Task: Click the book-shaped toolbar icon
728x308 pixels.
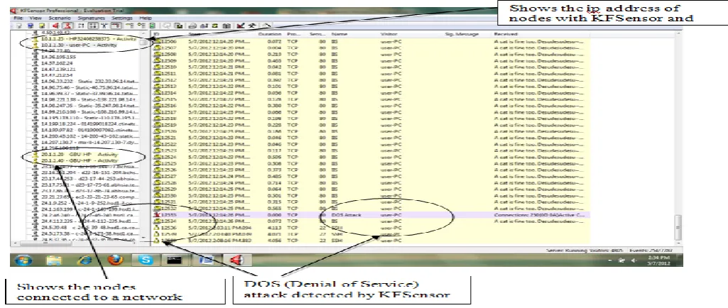Action: [227, 26]
